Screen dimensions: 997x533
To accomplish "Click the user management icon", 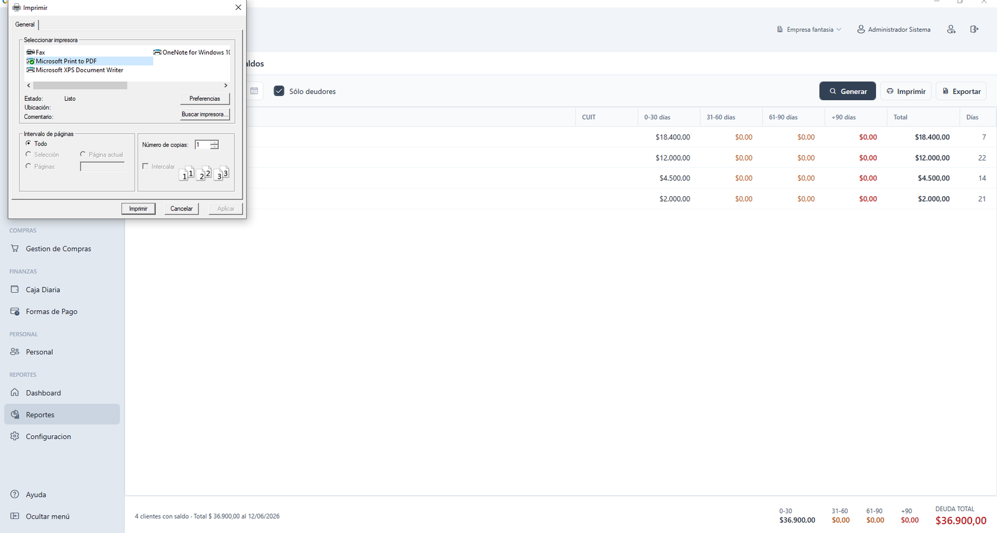I will coord(951,29).
